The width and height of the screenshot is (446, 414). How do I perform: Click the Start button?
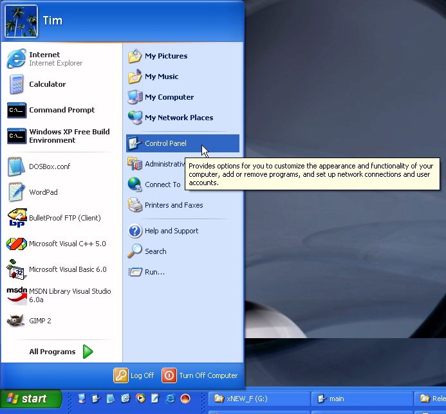click(30, 399)
